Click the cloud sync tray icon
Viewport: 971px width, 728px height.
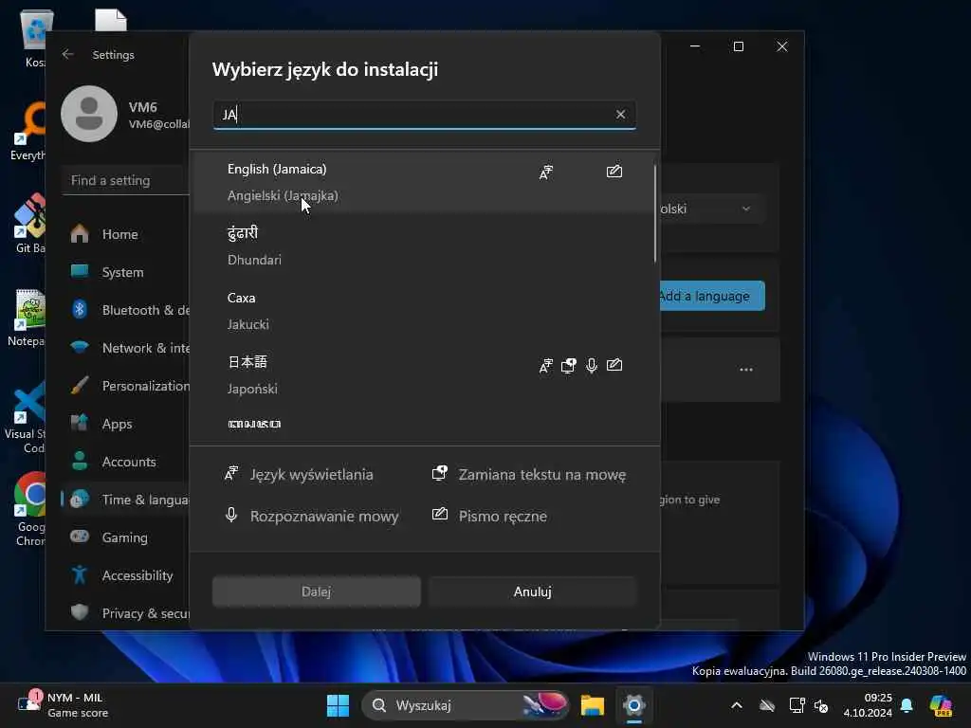(x=766, y=705)
